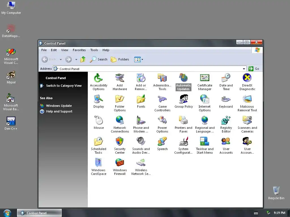Launch System Configuration icon
Image resolution: width=290 pixels, height=217 pixels.
coord(183,146)
